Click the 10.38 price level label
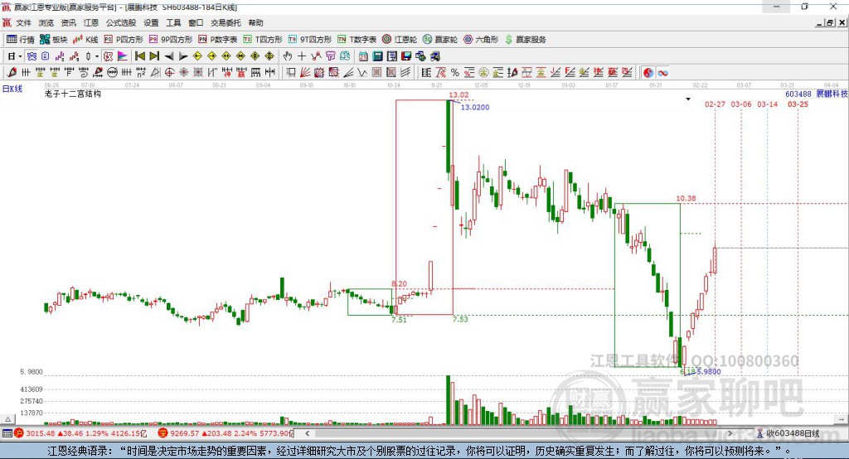 pos(686,198)
